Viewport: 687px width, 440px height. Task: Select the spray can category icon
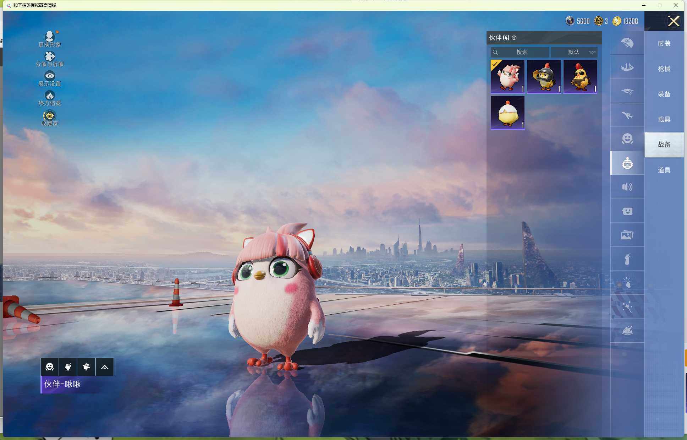[x=627, y=259]
